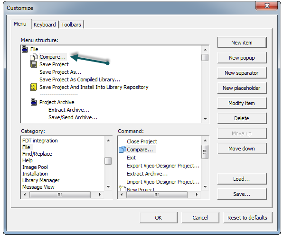Click the Project Archive popup icon
Screen dimensions: 283x238
point(34,102)
